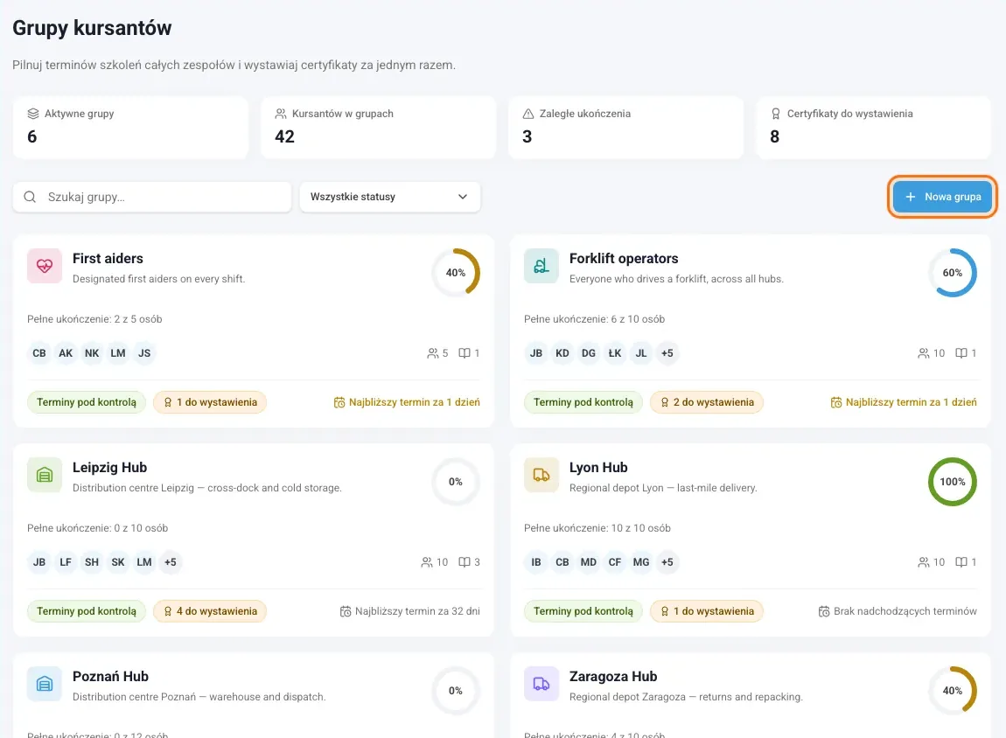Viewport: 1006px width, 738px height.
Task: Click the members count icon in Leipzig Hub
Action: click(427, 562)
